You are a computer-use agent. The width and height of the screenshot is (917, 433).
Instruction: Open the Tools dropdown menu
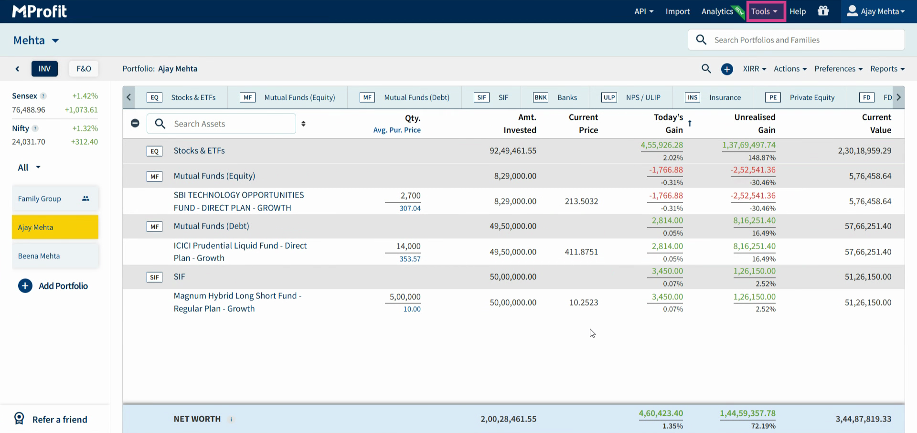[x=766, y=11]
